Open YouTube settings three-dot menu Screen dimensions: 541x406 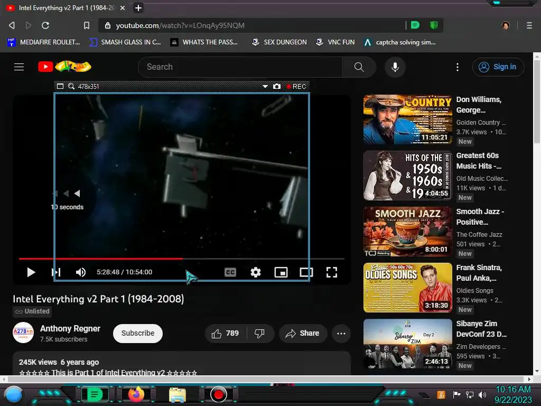click(458, 67)
